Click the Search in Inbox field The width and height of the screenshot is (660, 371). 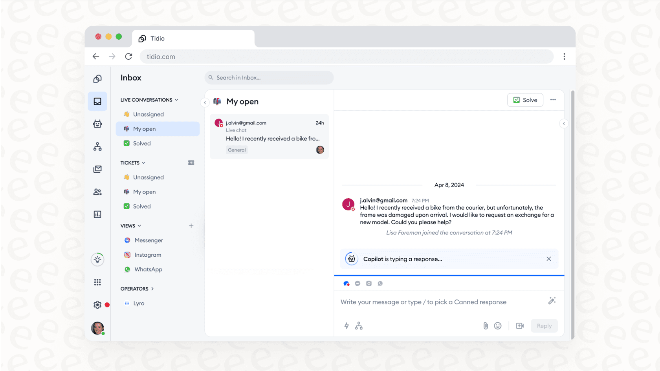[x=269, y=77]
